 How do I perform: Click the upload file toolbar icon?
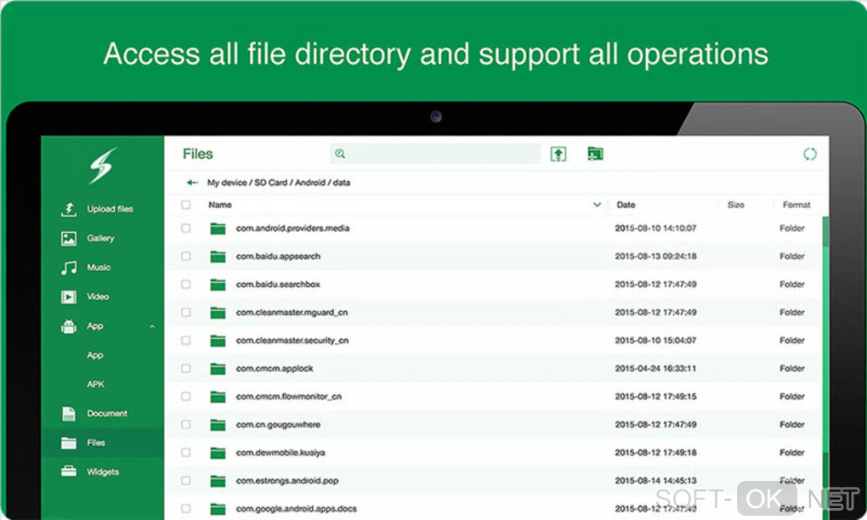coord(558,154)
